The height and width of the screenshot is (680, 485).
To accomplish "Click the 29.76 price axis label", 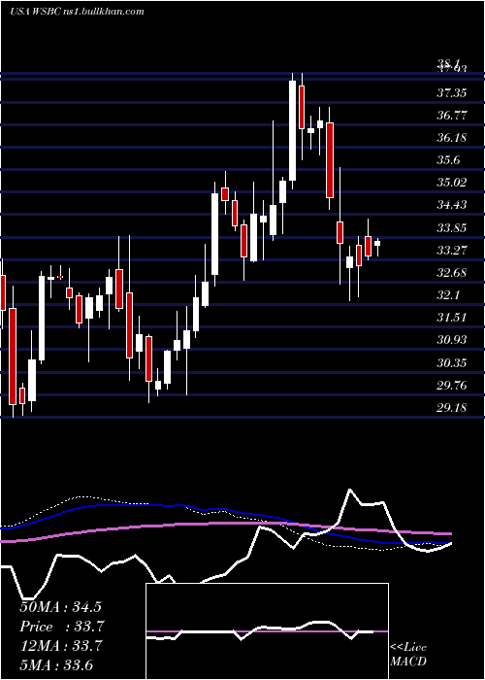I will [x=452, y=386].
